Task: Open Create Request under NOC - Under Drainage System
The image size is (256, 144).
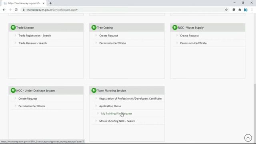Action: (x=28, y=99)
